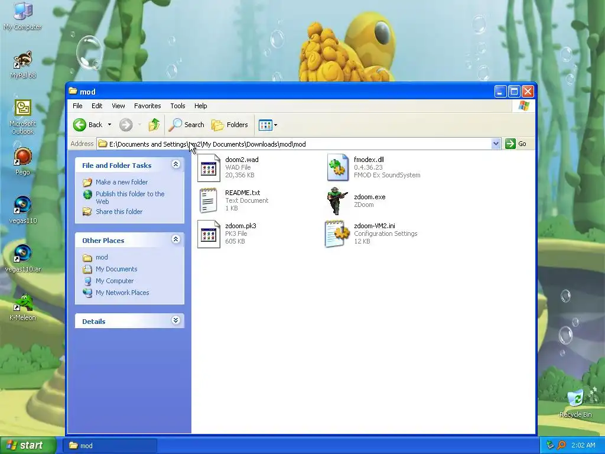This screenshot has width=605, height=454.
Task: Click the folder icon in the title bar
Action: [73, 91]
